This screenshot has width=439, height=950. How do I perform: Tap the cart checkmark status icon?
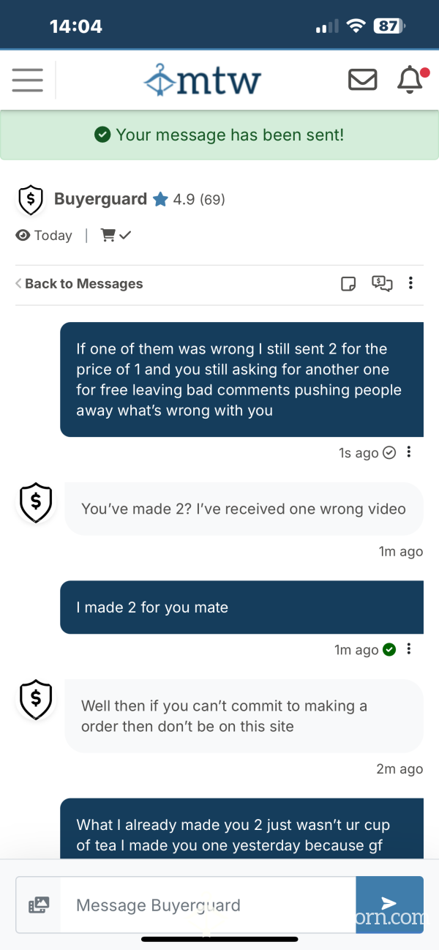point(115,235)
